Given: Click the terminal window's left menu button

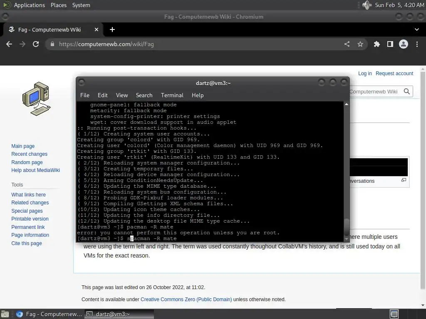Looking at the screenshot, I should [x=82, y=82].
